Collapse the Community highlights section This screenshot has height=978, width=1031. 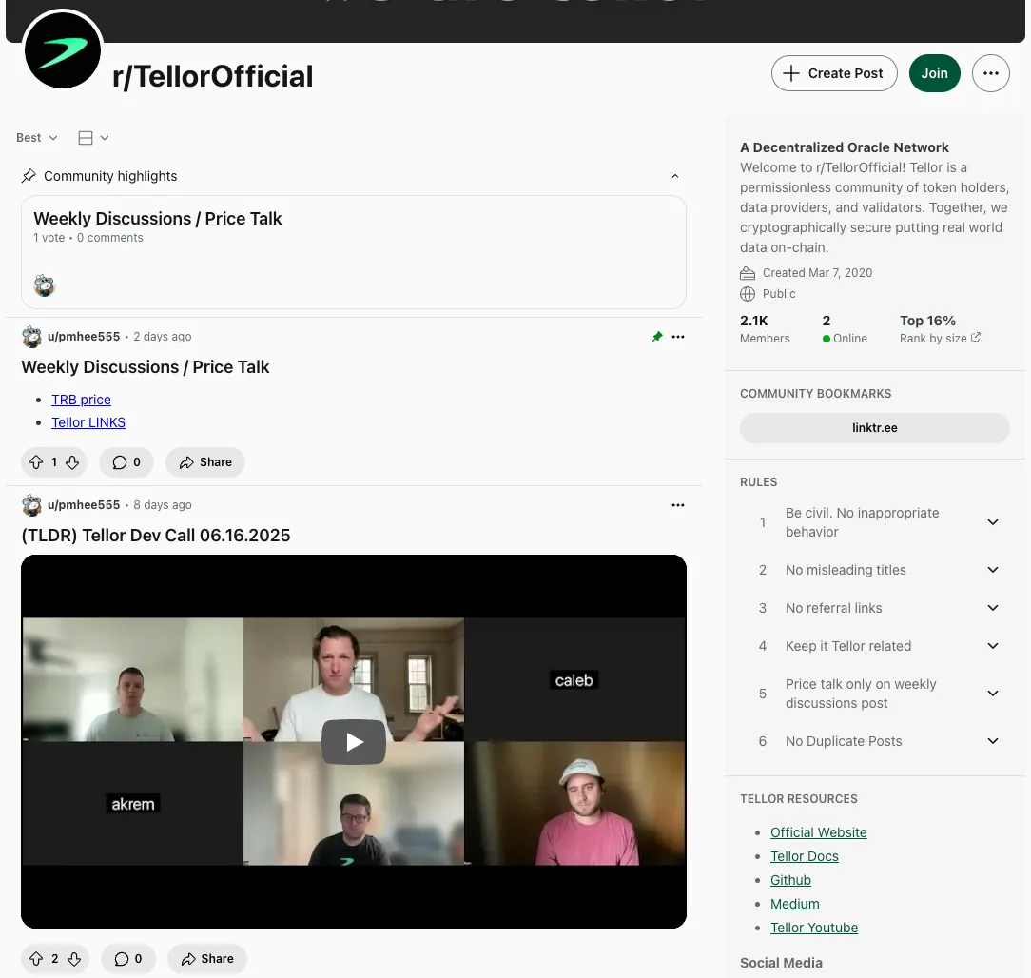click(674, 176)
